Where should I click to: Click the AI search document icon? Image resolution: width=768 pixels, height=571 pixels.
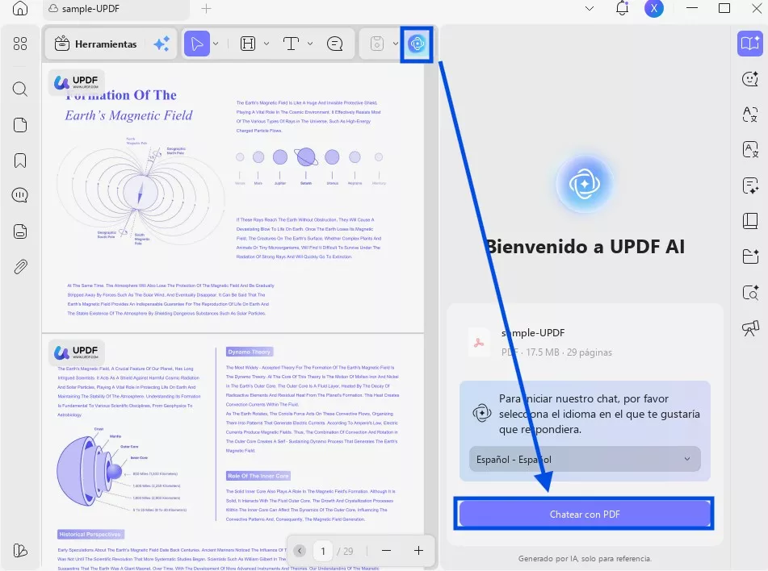pos(750,292)
